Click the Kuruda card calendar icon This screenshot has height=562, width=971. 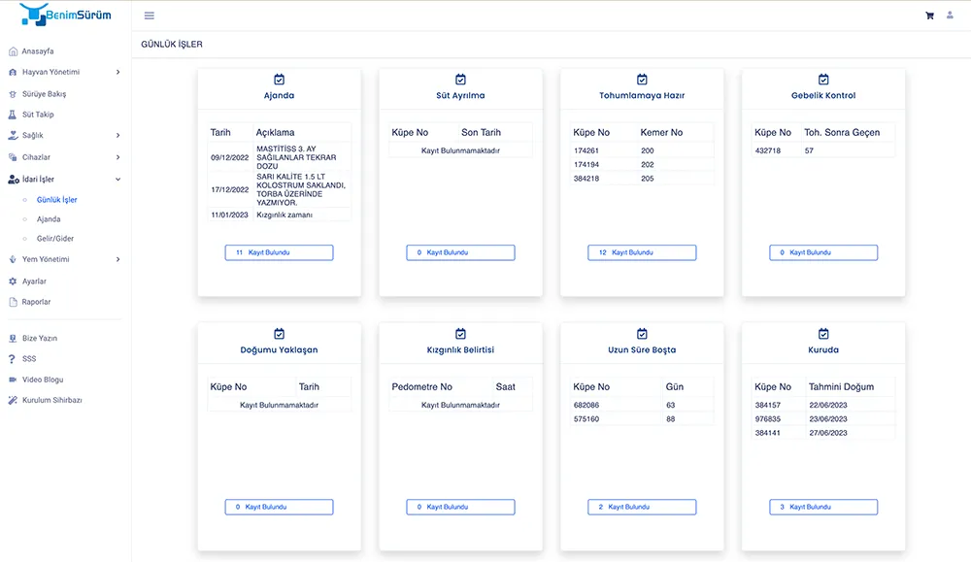point(823,334)
